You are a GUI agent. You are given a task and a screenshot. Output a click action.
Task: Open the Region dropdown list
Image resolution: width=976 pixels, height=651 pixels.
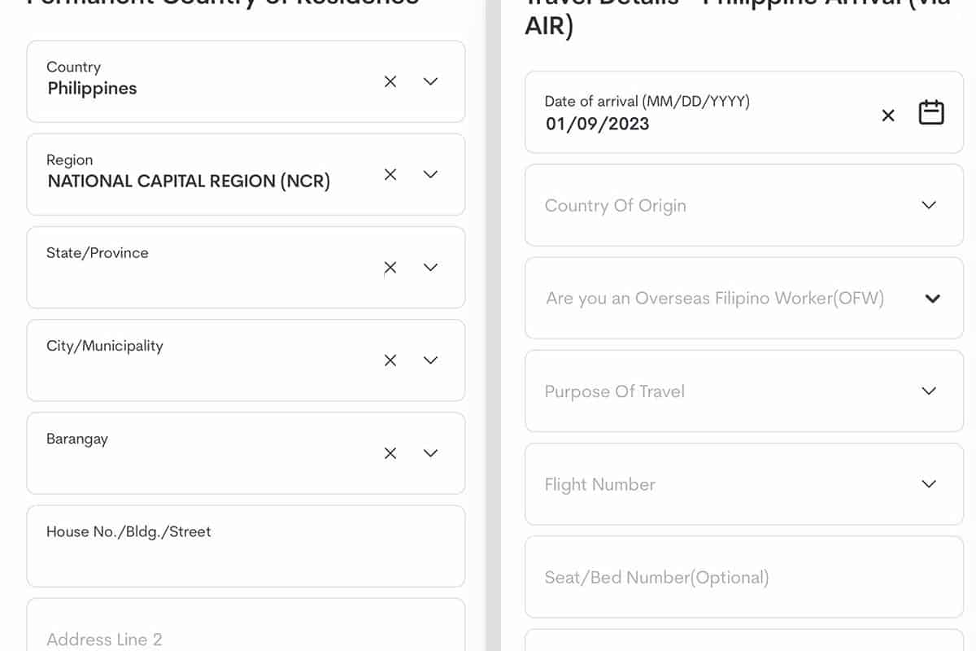click(x=431, y=174)
